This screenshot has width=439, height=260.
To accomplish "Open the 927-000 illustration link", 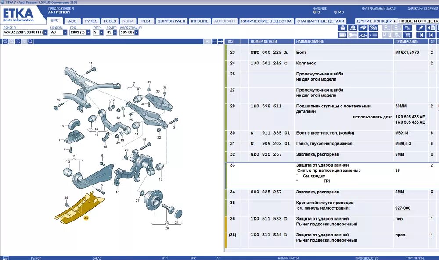I will click(x=403, y=208).
